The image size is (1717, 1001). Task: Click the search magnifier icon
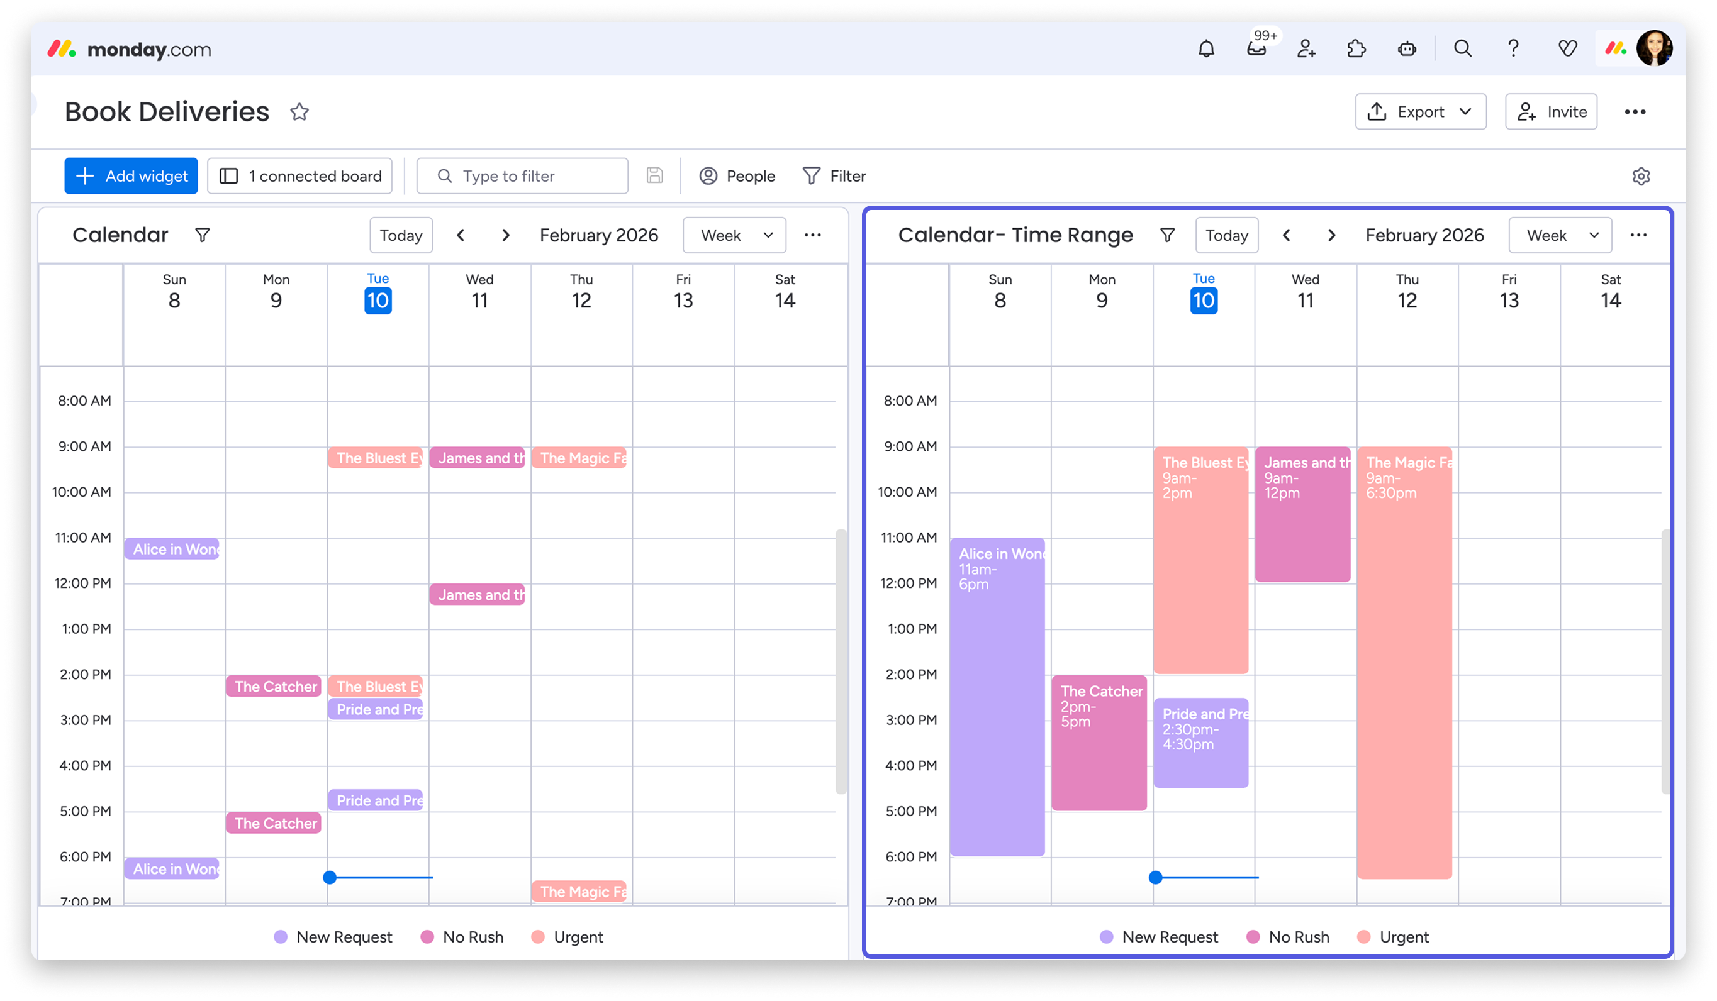pos(1462,49)
